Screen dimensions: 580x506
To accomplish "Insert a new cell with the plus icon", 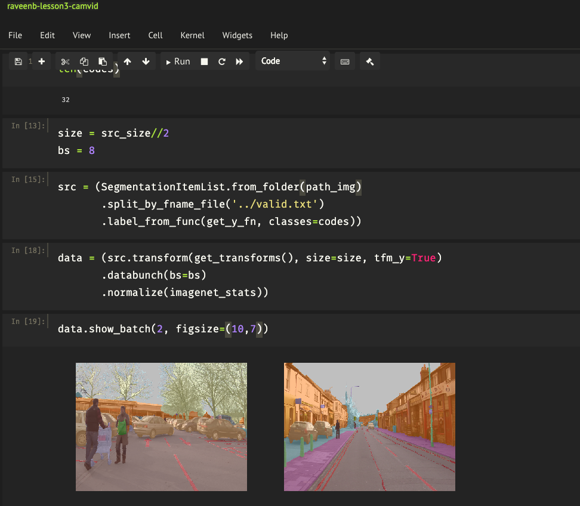I will [x=41, y=61].
